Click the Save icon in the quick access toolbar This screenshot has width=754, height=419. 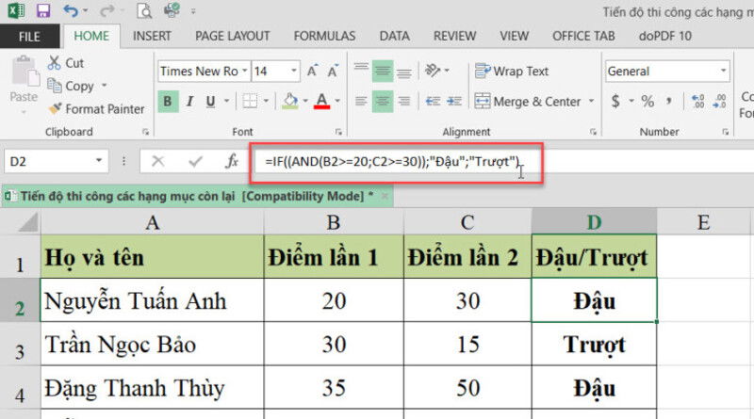click(x=42, y=12)
